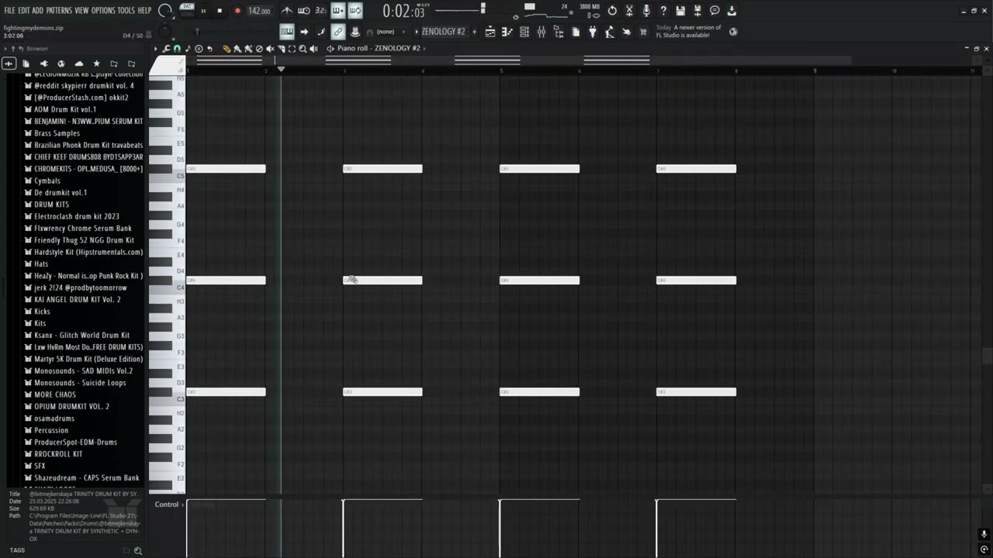
Task: Select the Slice tool in piano roll
Action: [x=281, y=49]
